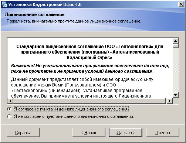Close the Кадастровый Офис setup window
Viewport: 186px width, 143px height.
click(181, 4)
